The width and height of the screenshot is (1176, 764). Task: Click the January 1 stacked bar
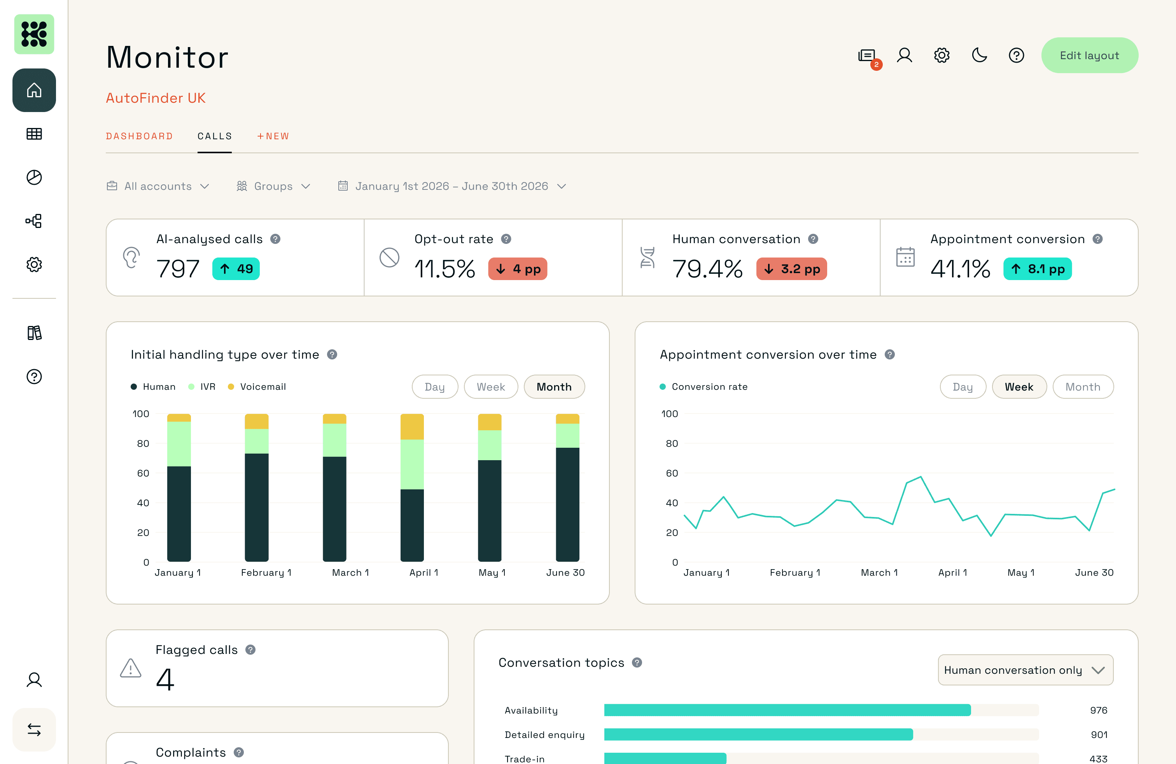click(179, 488)
